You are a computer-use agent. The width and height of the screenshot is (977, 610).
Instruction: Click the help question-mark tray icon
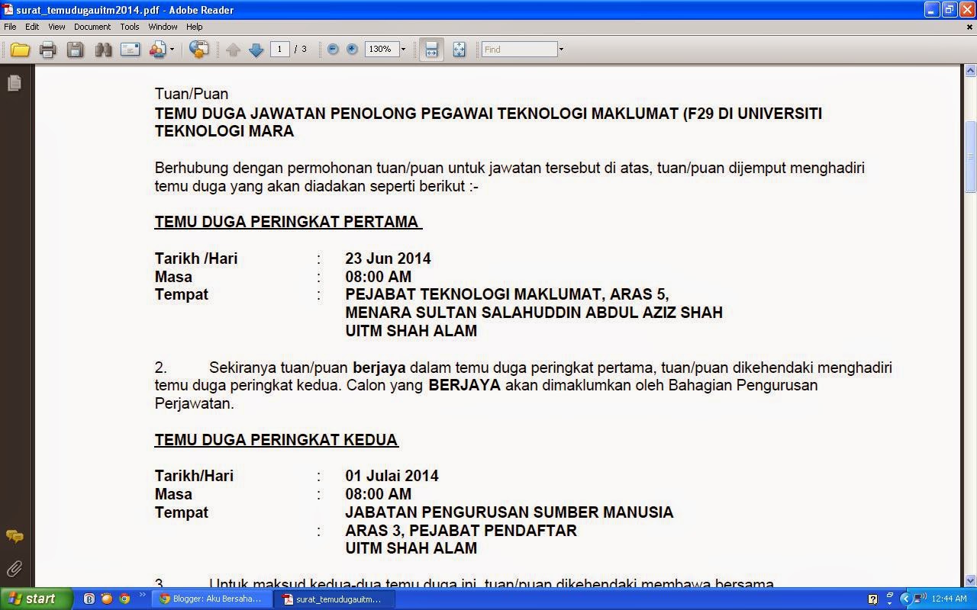coord(873,599)
